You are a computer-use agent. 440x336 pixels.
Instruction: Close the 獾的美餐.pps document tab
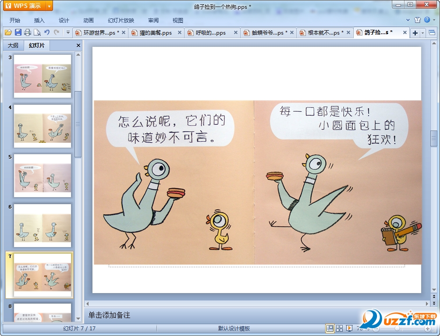coord(180,32)
